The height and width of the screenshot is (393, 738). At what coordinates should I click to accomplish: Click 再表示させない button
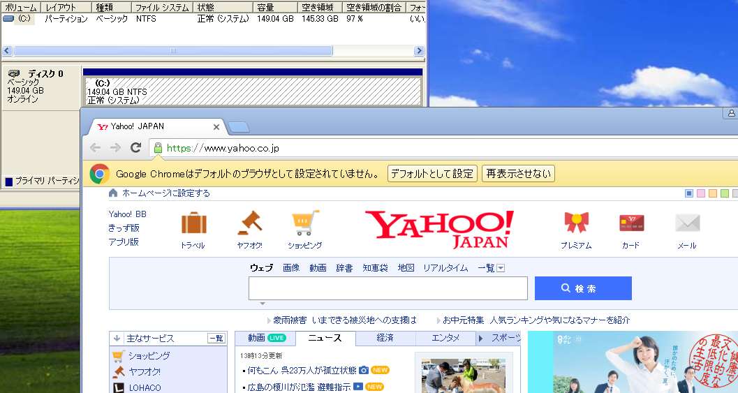(x=518, y=174)
